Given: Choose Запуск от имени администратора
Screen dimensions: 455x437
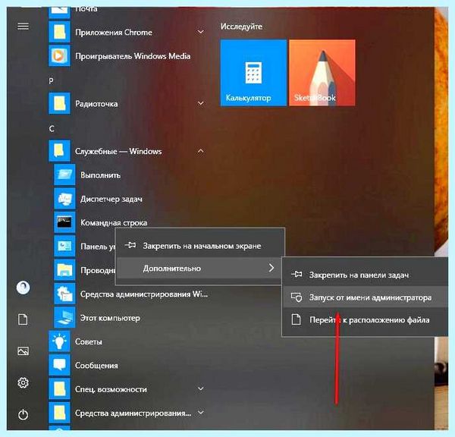Looking at the screenshot, I should (x=365, y=297).
